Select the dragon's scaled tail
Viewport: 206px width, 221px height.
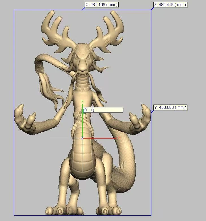coord(124,159)
